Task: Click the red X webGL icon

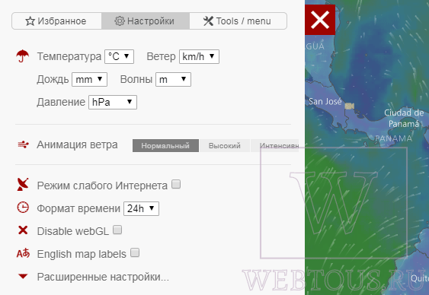Action: click(x=23, y=230)
